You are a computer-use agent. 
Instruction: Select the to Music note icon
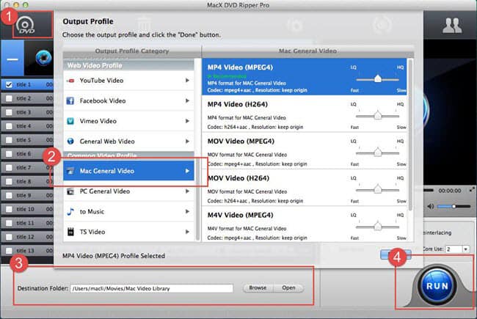(70, 212)
